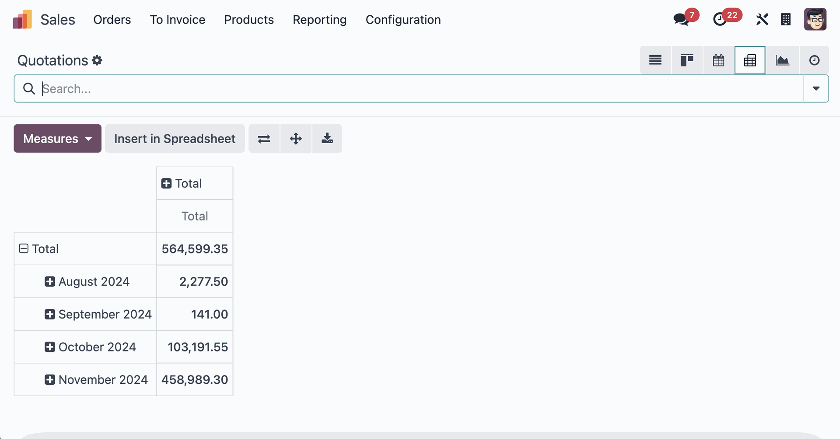Open Quotations view settings gear
The image size is (840, 439).
point(97,60)
